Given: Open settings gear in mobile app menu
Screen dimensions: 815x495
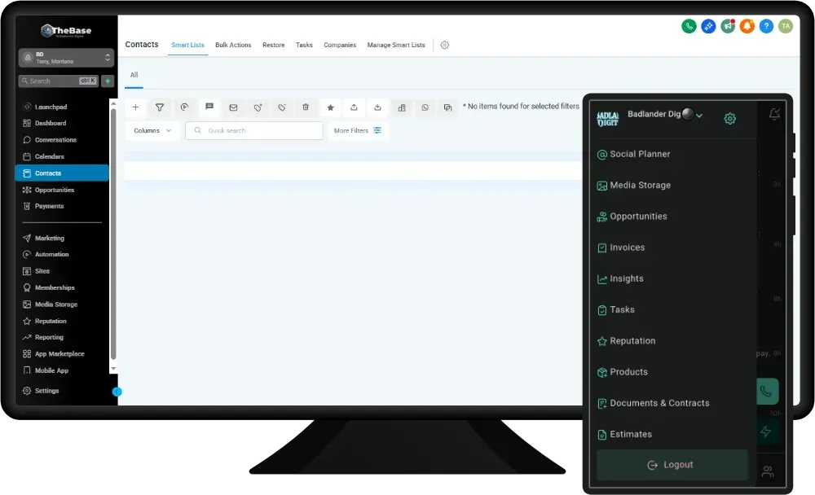Looking at the screenshot, I should pyautogui.click(x=729, y=119).
